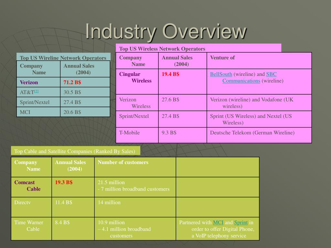Click the Directv cell

(31, 207)
